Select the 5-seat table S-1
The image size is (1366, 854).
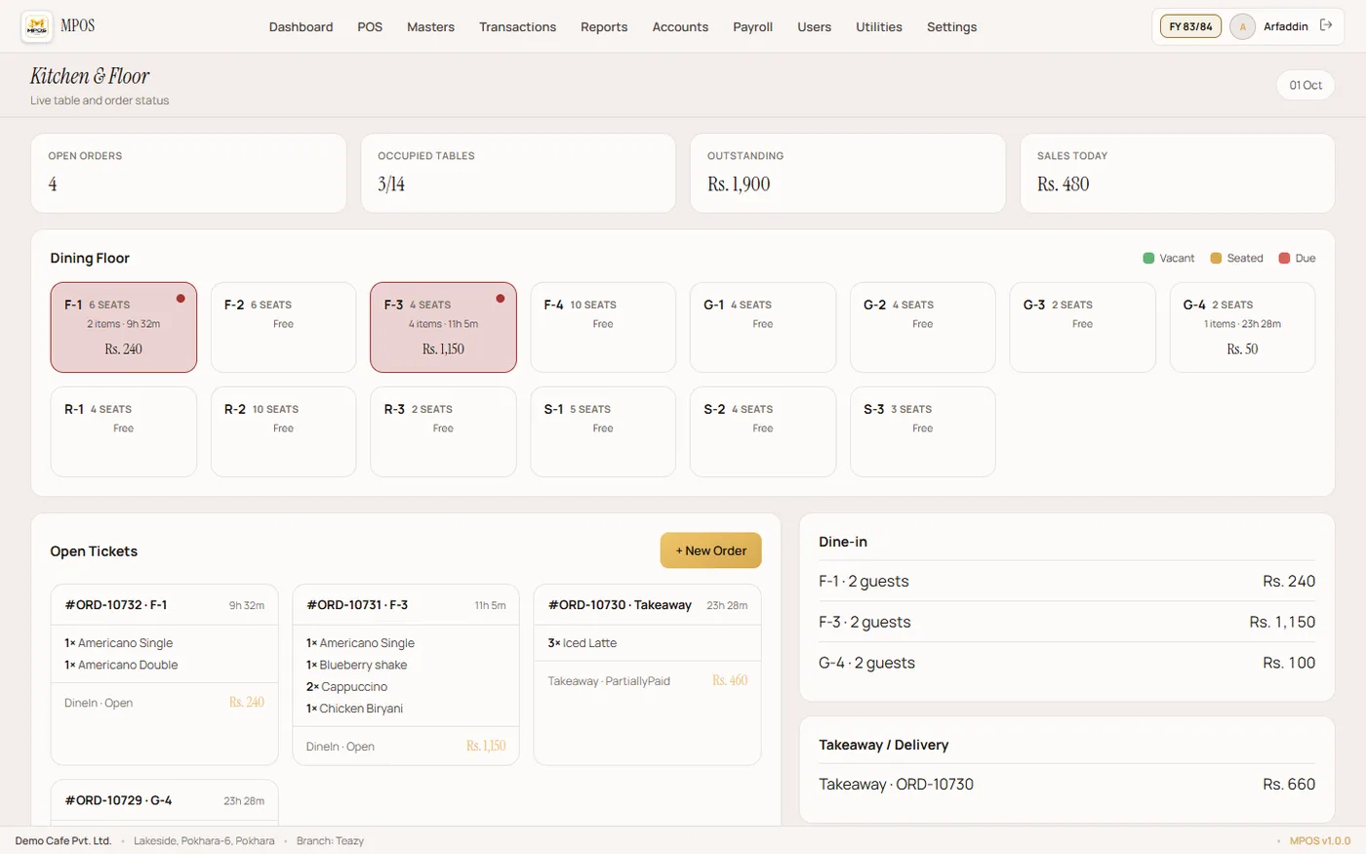[x=603, y=431]
